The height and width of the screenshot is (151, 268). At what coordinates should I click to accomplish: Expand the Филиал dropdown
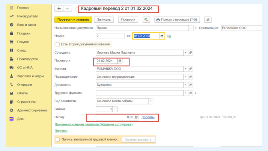pos(186,69)
